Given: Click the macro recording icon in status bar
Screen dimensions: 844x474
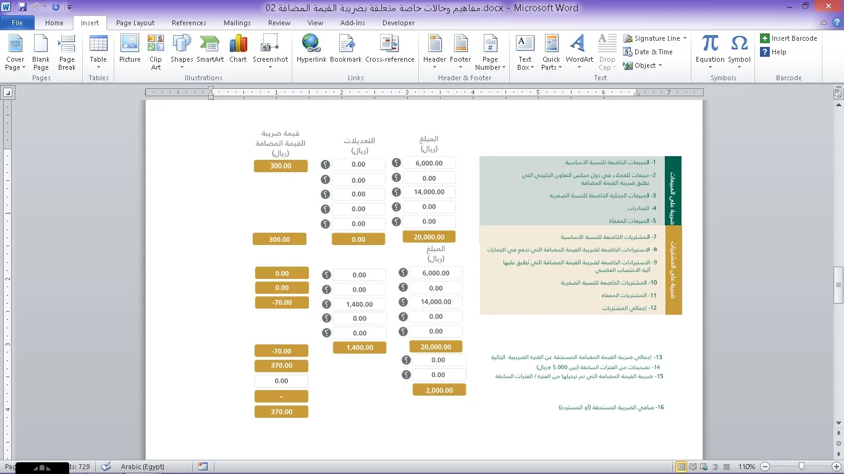Looking at the screenshot, I should 203,467.
